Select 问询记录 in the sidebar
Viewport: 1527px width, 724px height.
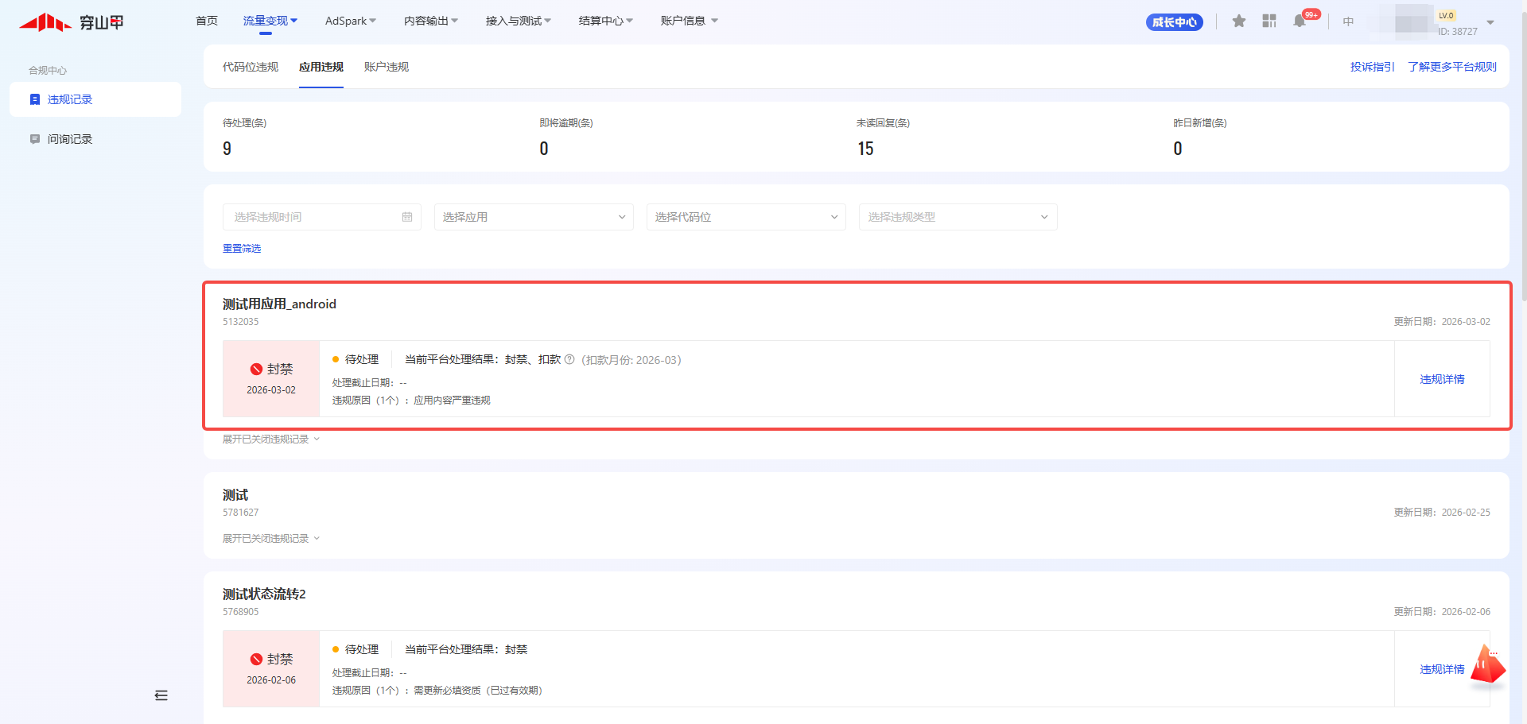[x=70, y=139]
